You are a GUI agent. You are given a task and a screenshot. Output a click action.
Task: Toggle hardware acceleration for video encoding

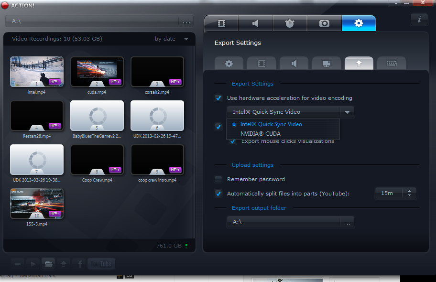tap(218, 98)
